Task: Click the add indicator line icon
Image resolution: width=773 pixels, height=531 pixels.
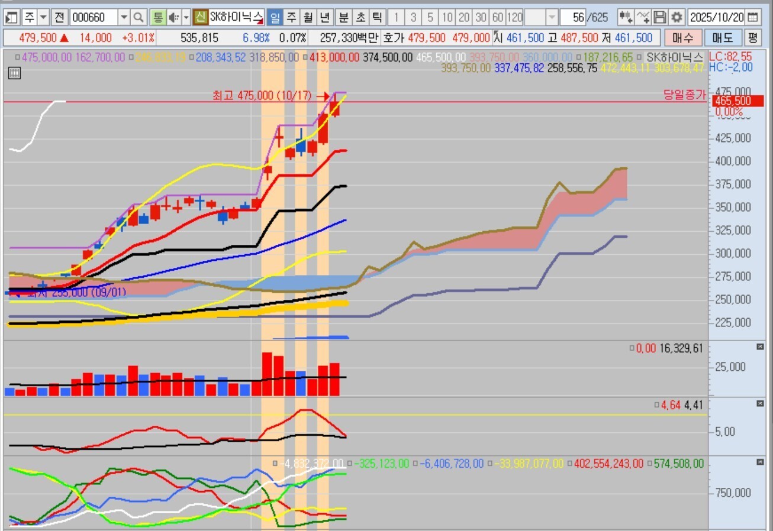Action: coord(643,17)
